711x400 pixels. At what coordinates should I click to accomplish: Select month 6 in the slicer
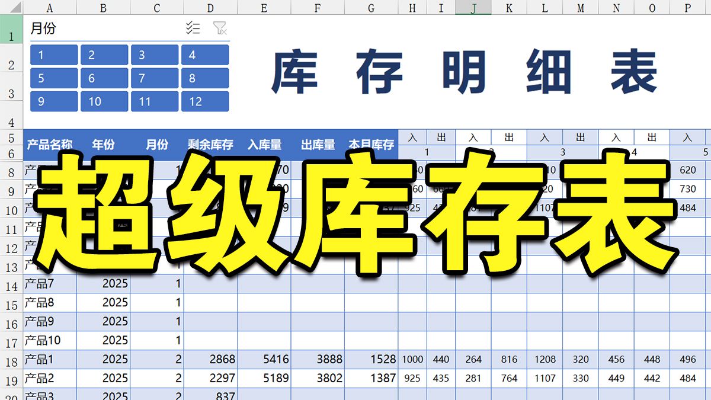pos(104,78)
